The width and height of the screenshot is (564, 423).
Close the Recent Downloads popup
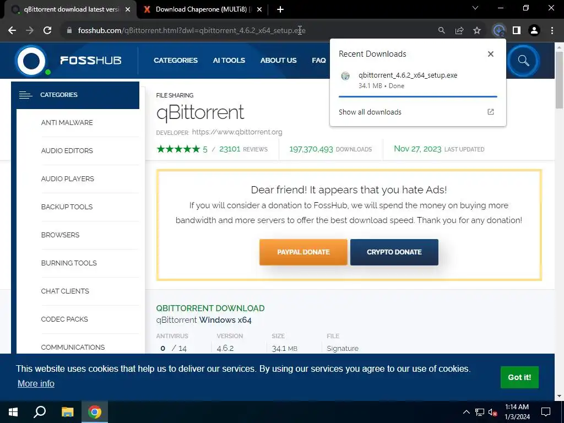pos(491,54)
